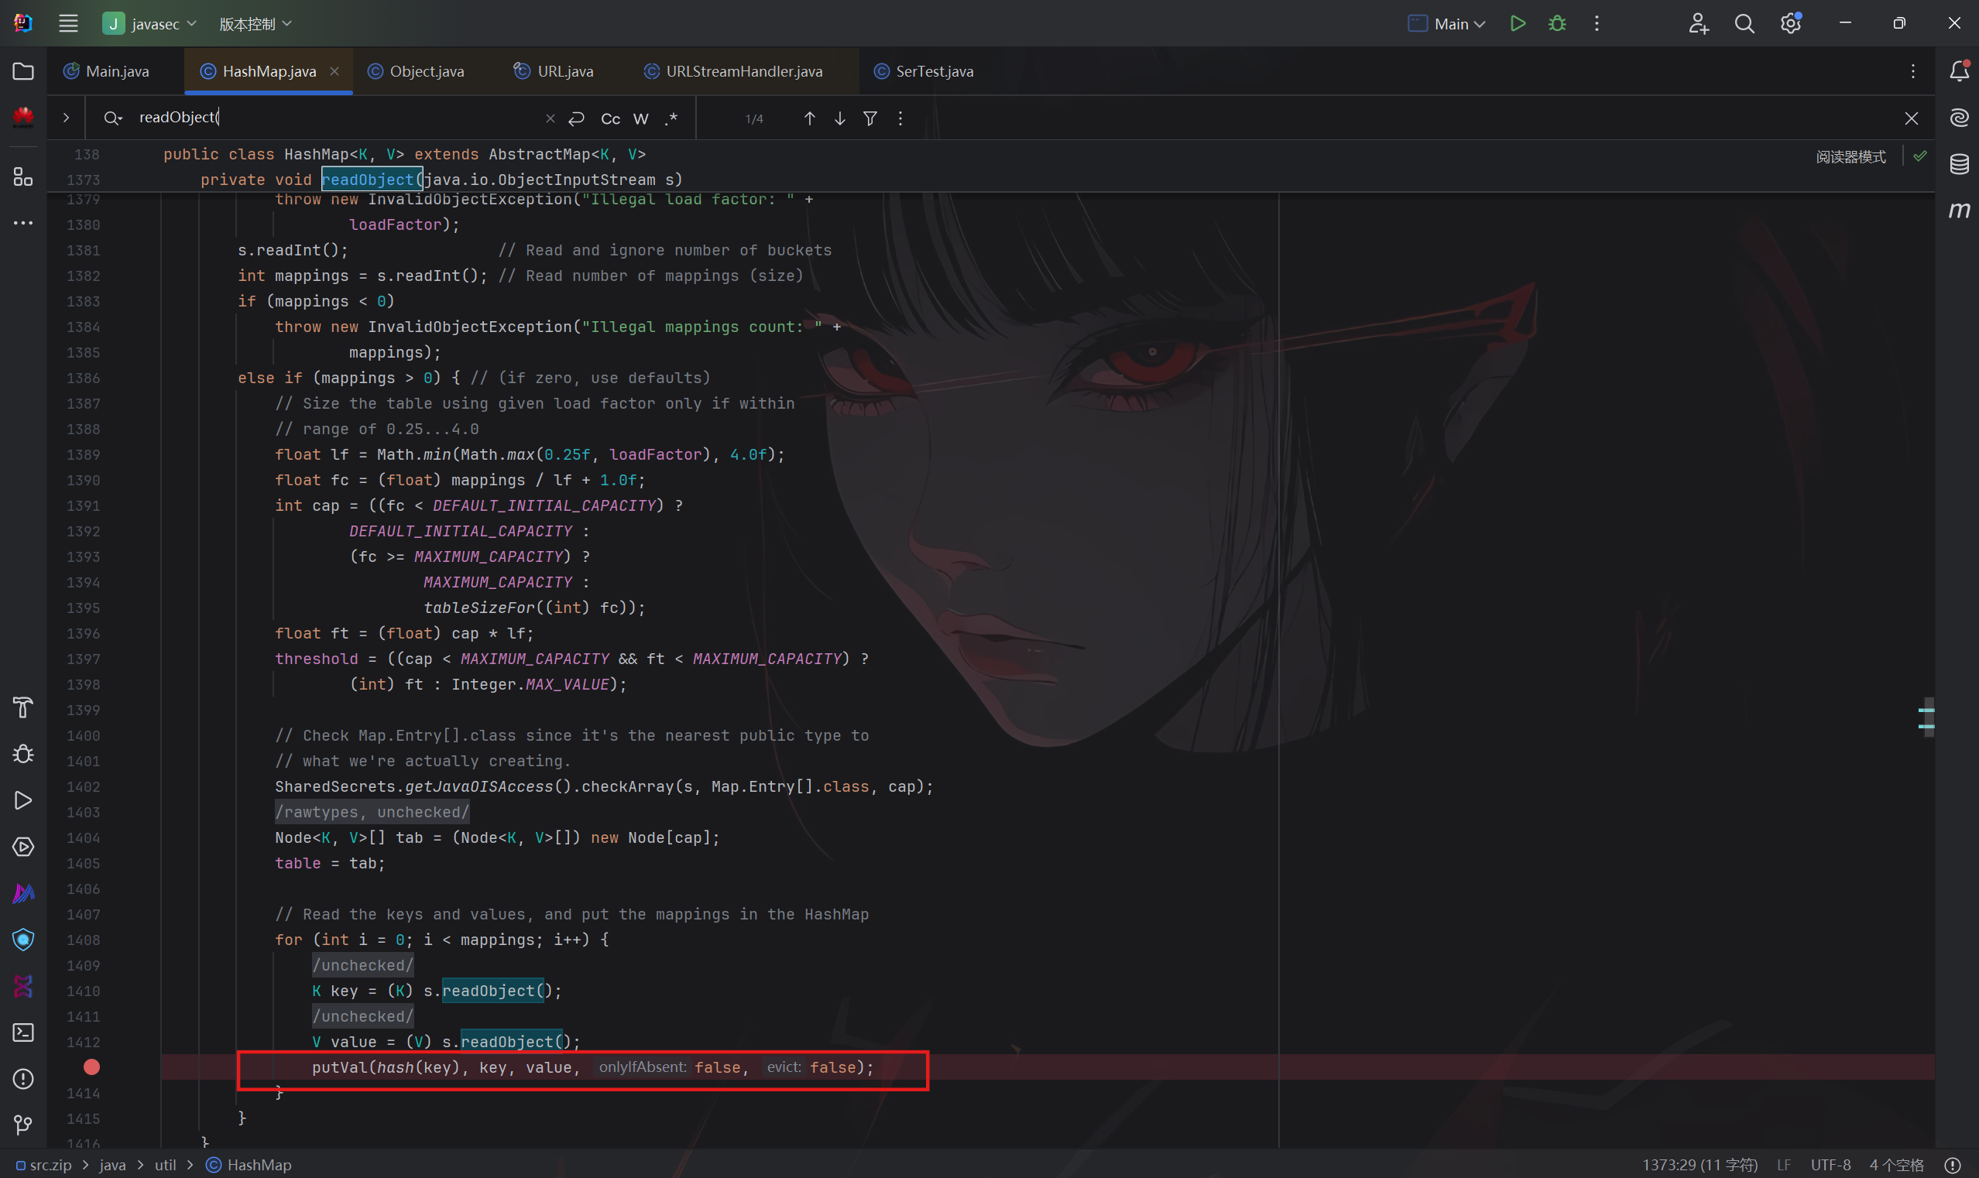Open the Maven tool window
The width and height of the screenshot is (1979, 1178).
tap(1959, 211)
